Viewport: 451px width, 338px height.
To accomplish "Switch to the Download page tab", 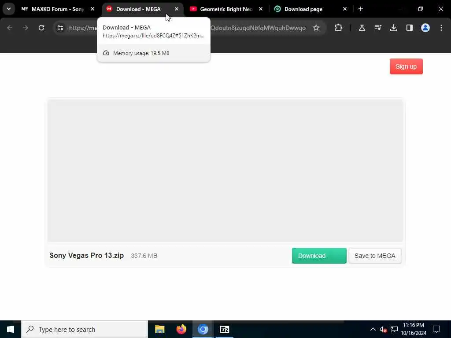I will tap(311, 9).
